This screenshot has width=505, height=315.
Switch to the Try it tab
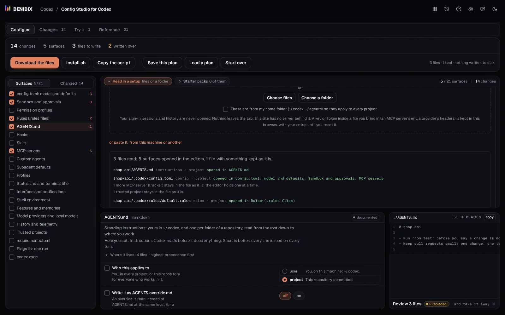click(82, 30)
